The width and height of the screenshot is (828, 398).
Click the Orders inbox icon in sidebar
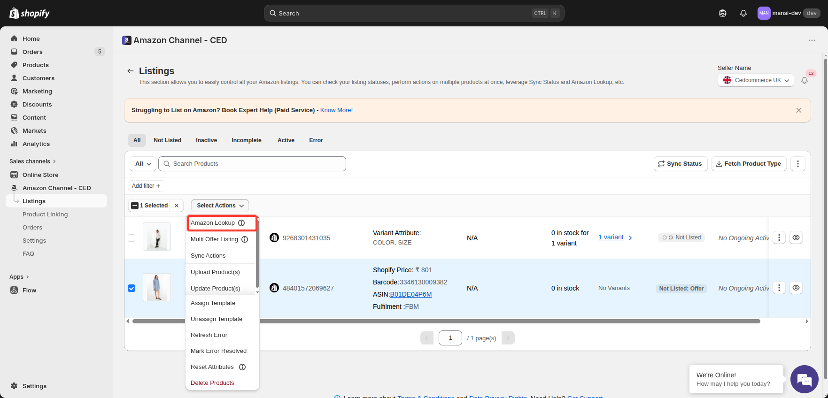click(14, 52)
